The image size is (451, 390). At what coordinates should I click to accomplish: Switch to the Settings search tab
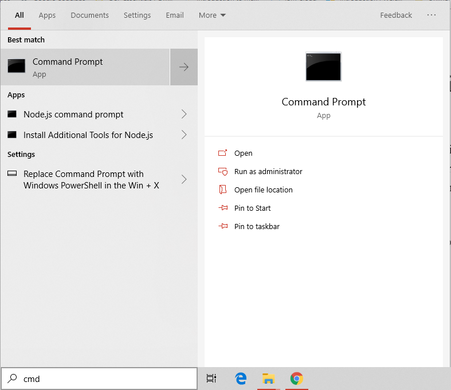point(137,15)
